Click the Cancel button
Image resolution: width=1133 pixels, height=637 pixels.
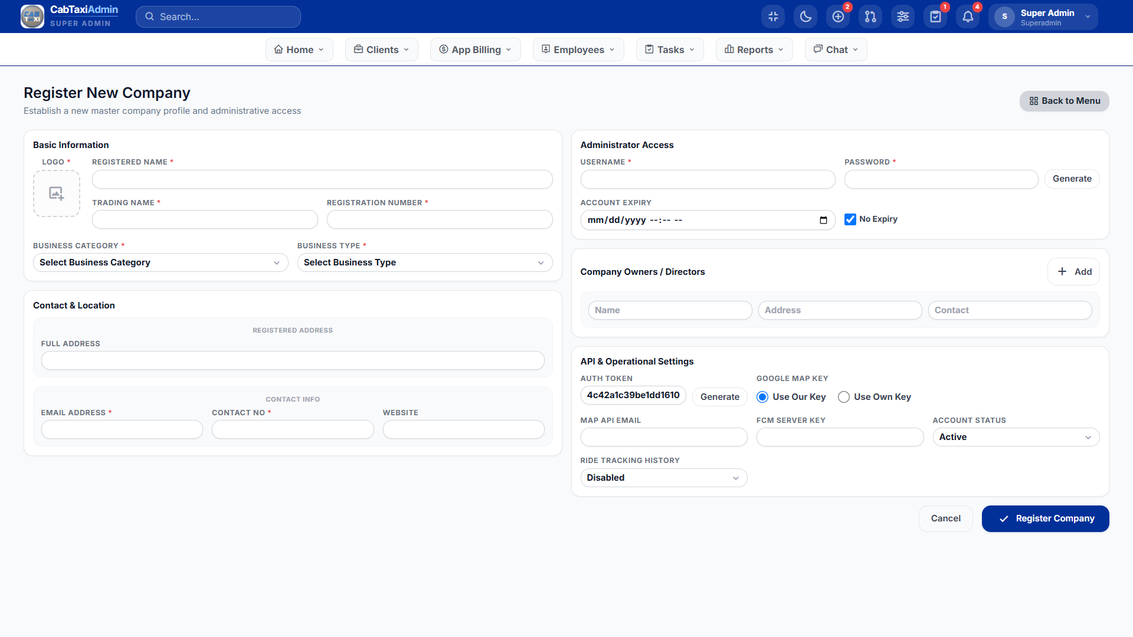[x=946, y=518]
